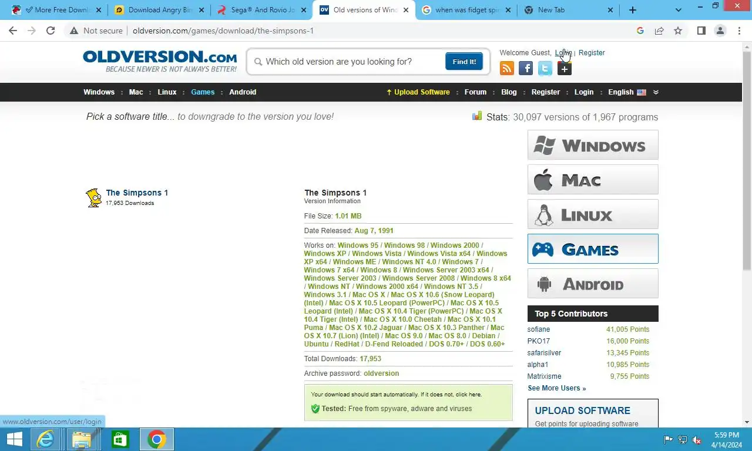752x451 pixels.
Task: Click See More Users link
Action: click(x=556, y=388)
